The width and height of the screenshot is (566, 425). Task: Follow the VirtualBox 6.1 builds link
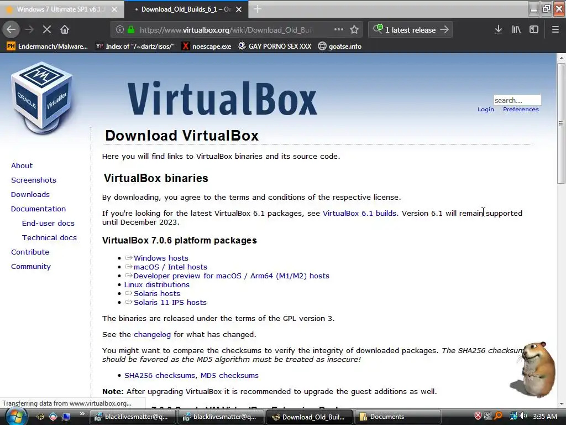359,213
